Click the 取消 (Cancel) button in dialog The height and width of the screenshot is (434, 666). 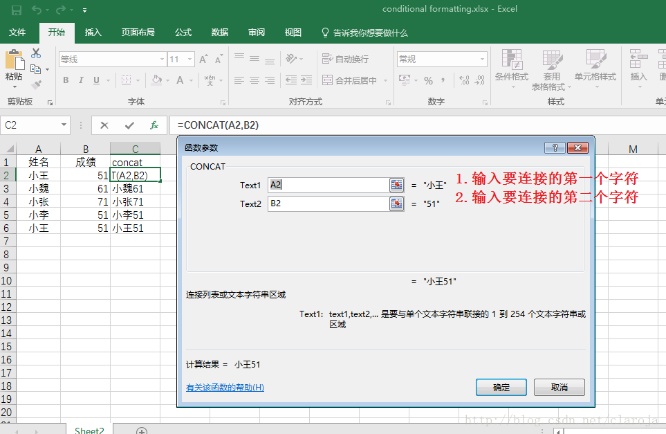(559, 387)
